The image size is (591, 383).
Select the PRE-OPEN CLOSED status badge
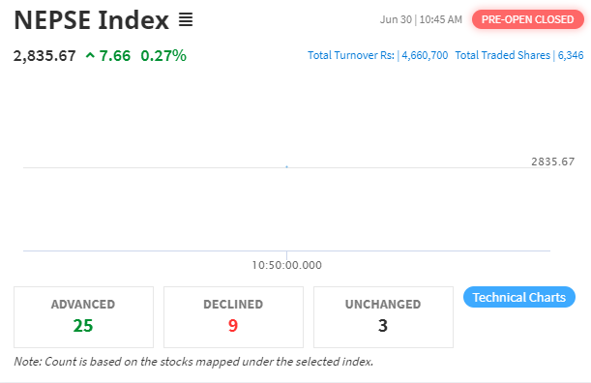pyautogui.click(x=528, y=19)
